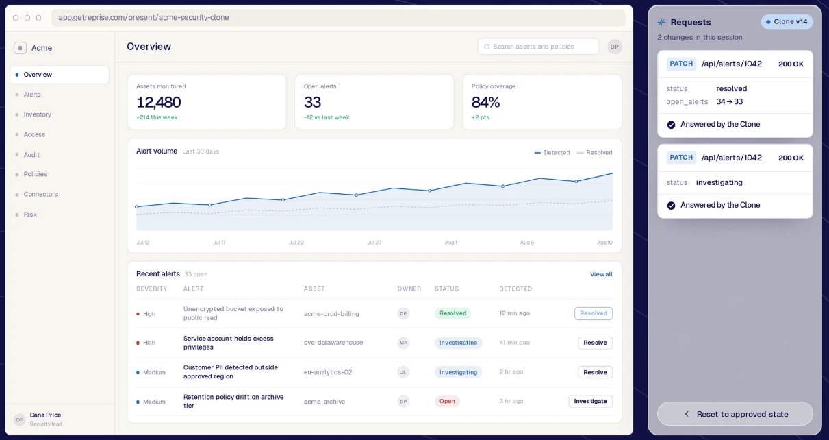Click the Last 30 days chart label
The height and width of the screenshot is (440, 829).
tap(201, 151)
